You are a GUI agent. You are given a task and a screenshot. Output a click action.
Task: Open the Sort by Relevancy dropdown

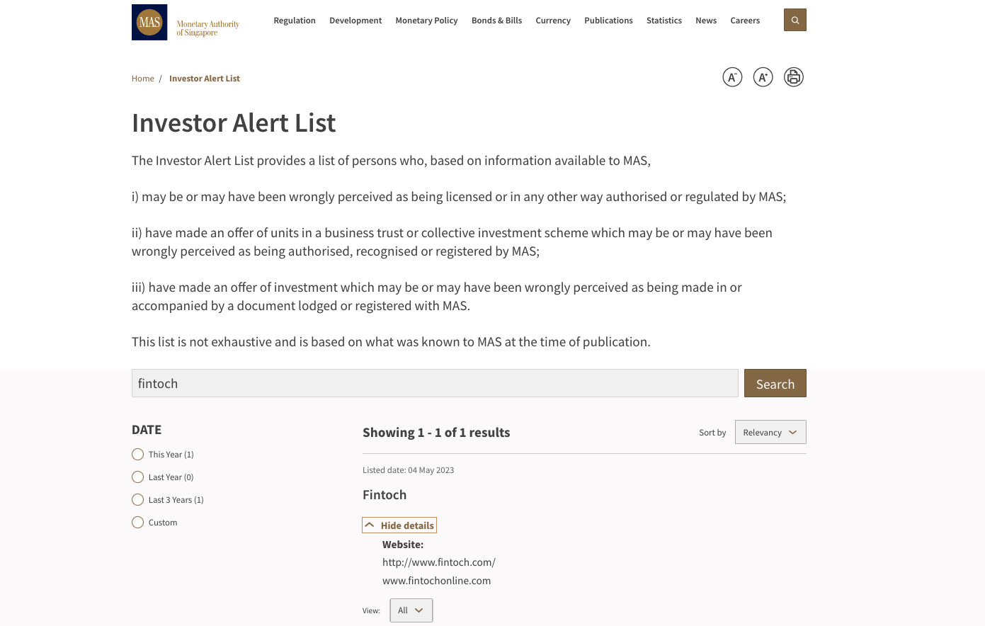coord(770,432)
